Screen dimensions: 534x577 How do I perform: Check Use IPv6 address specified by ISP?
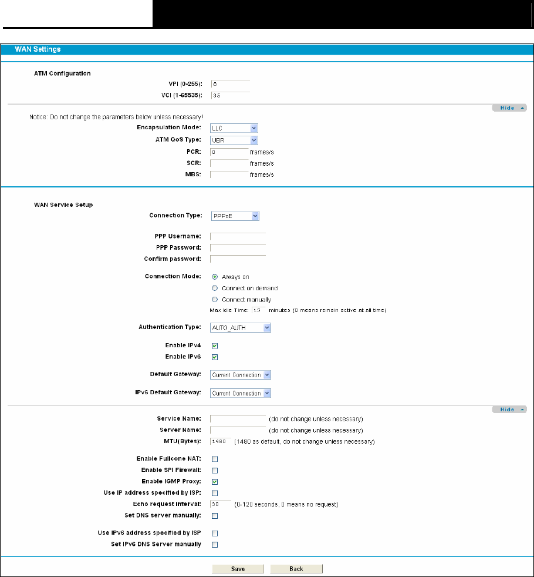tap(215, 533)
